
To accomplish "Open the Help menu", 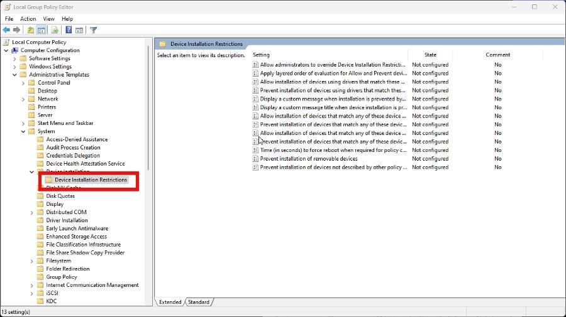I will [67, 19].
